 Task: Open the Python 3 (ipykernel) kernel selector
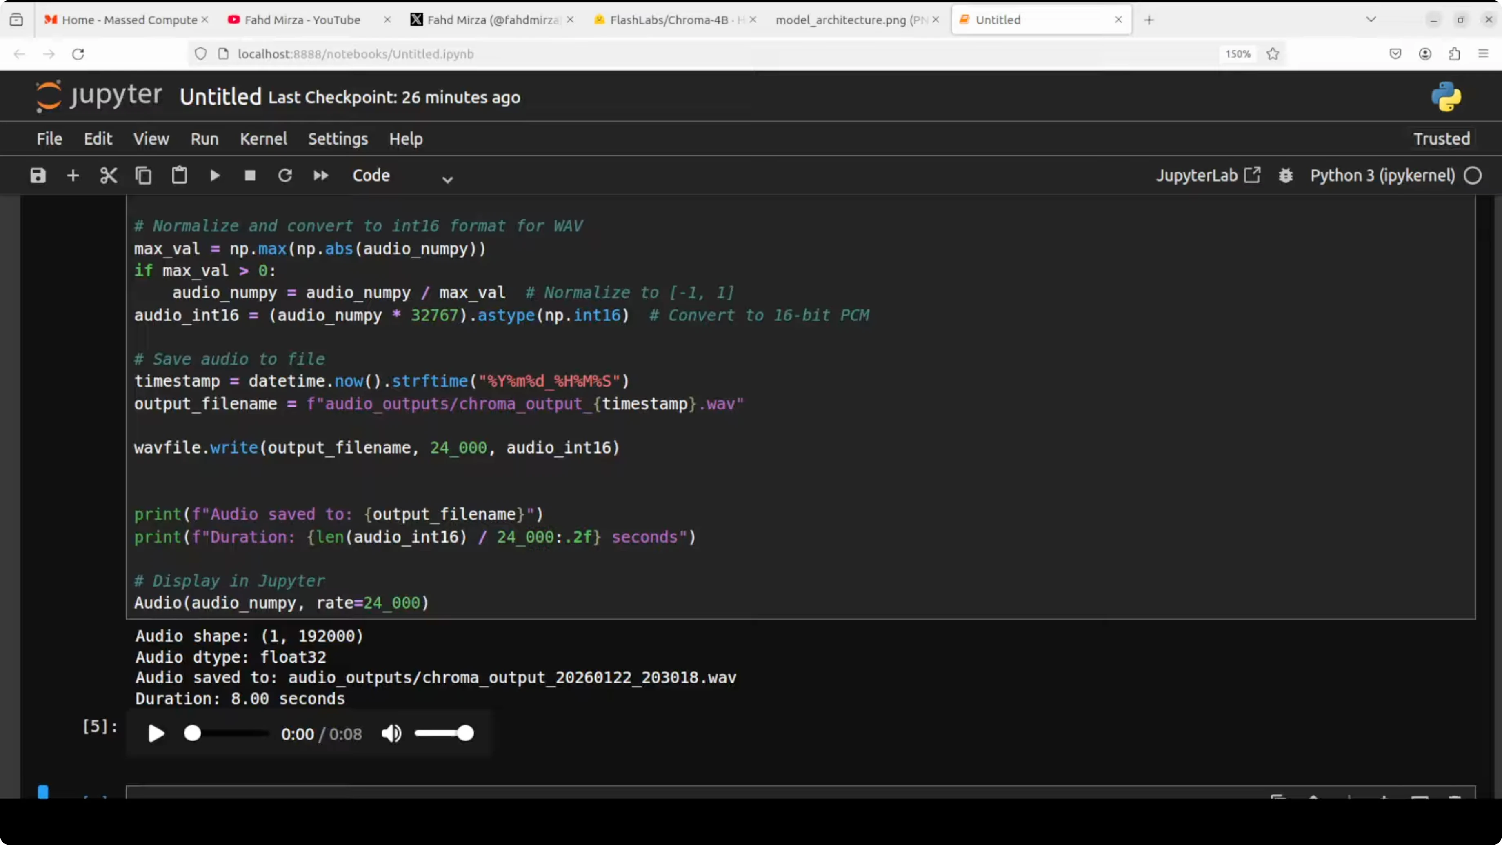(x=1382, y=176)
